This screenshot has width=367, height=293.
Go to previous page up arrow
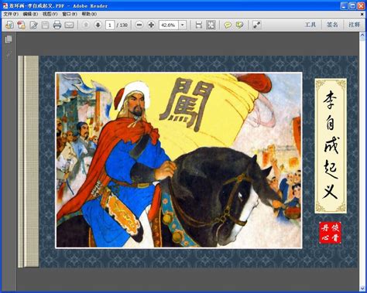(x=86, y=25)
